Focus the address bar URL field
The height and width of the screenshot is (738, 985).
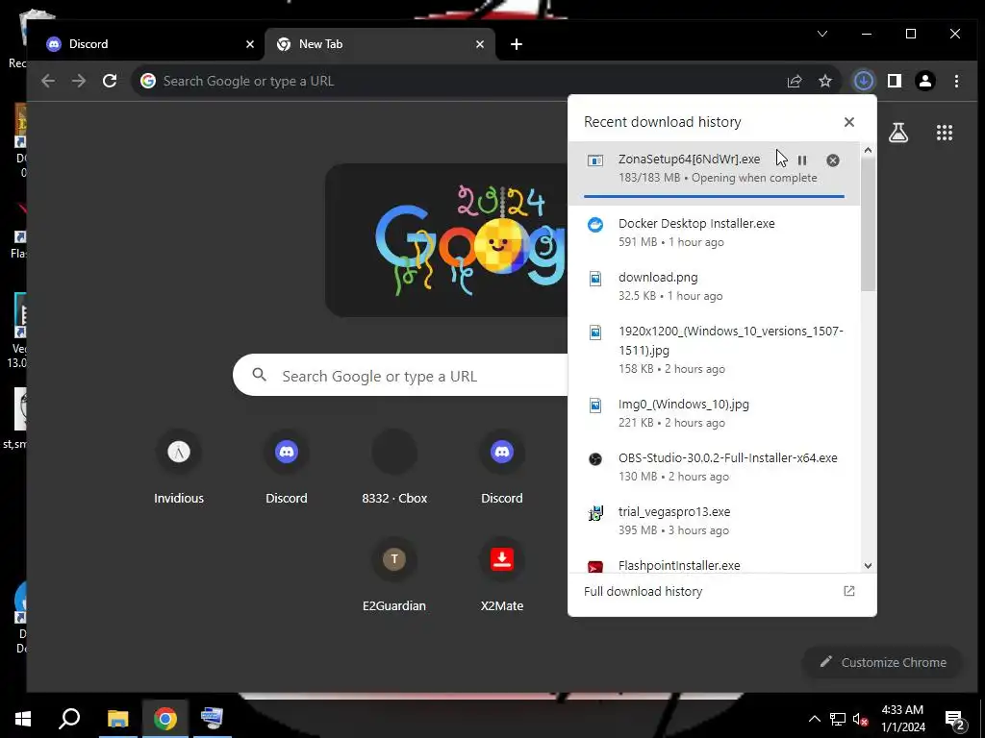tap(465, 81)
